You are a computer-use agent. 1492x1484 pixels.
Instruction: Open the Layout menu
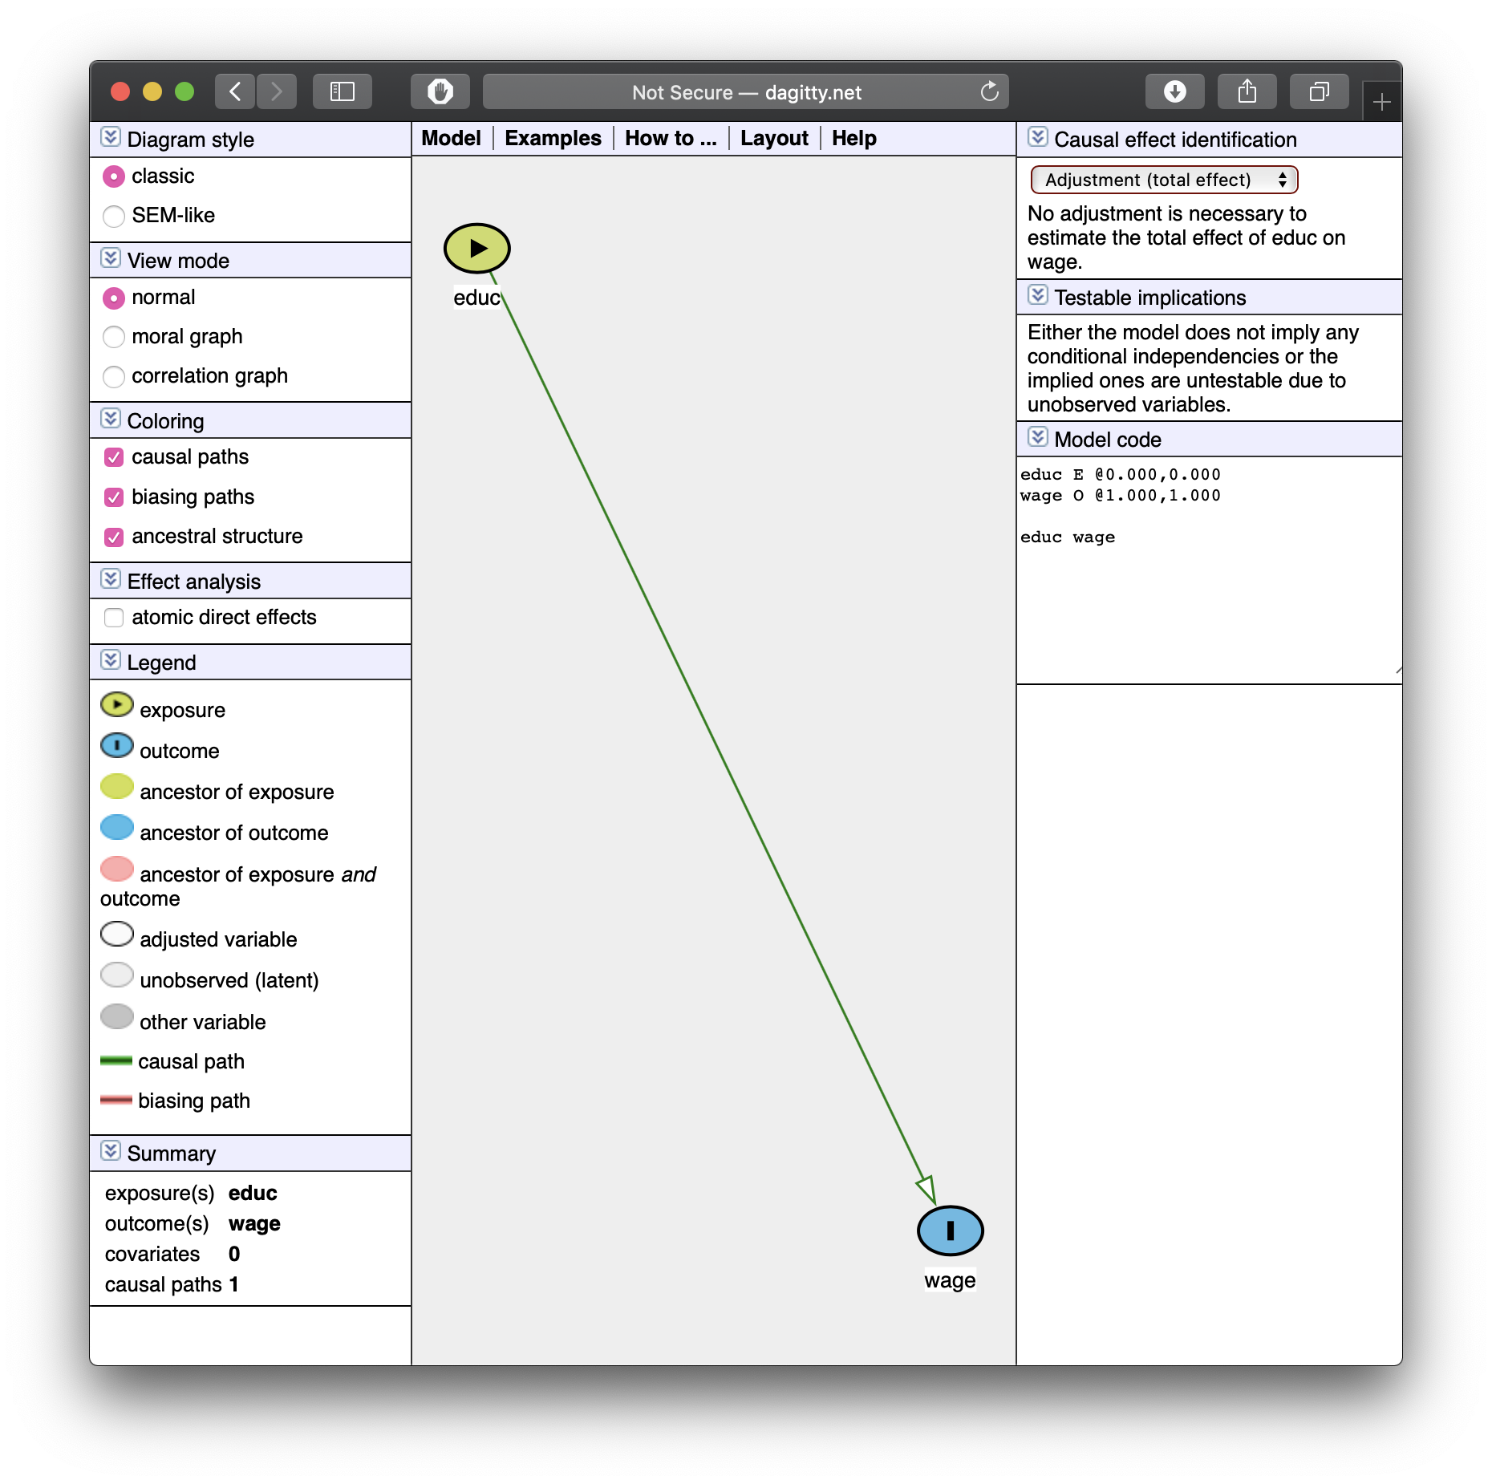[773, 138]
